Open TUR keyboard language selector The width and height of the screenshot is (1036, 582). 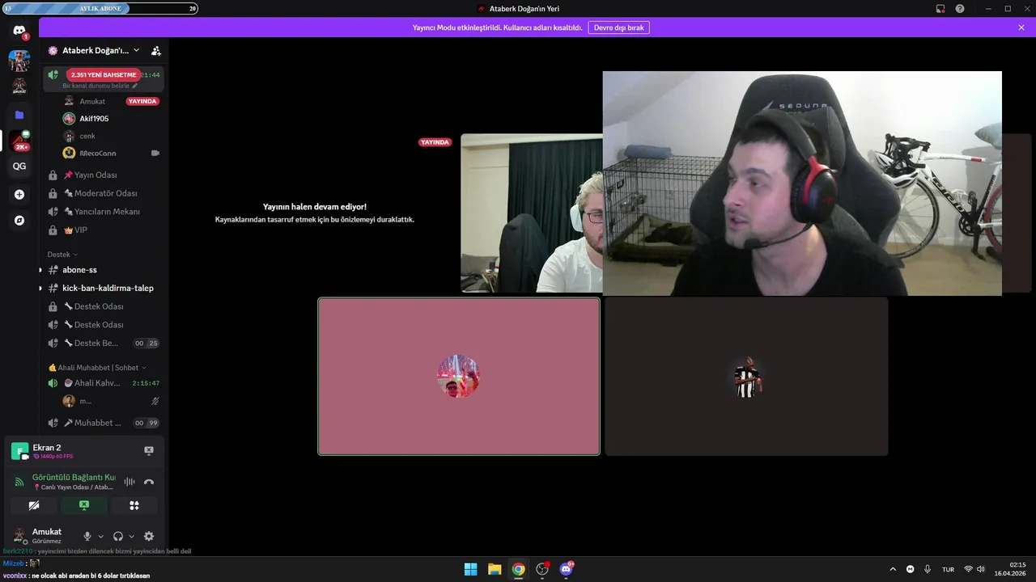pos(948,569)
